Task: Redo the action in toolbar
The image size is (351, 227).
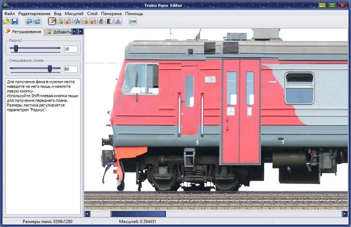Action: click(x=38, y=21)
